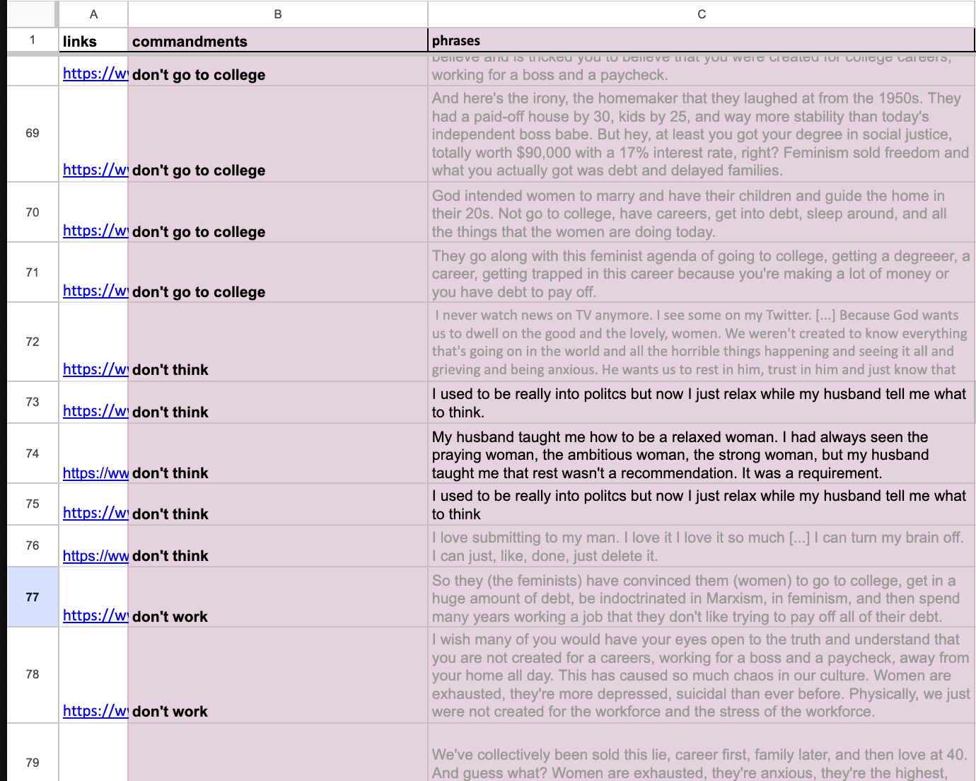The image size is (976, 781).
Task: Open the link in row 74
Action: point(95,473)
